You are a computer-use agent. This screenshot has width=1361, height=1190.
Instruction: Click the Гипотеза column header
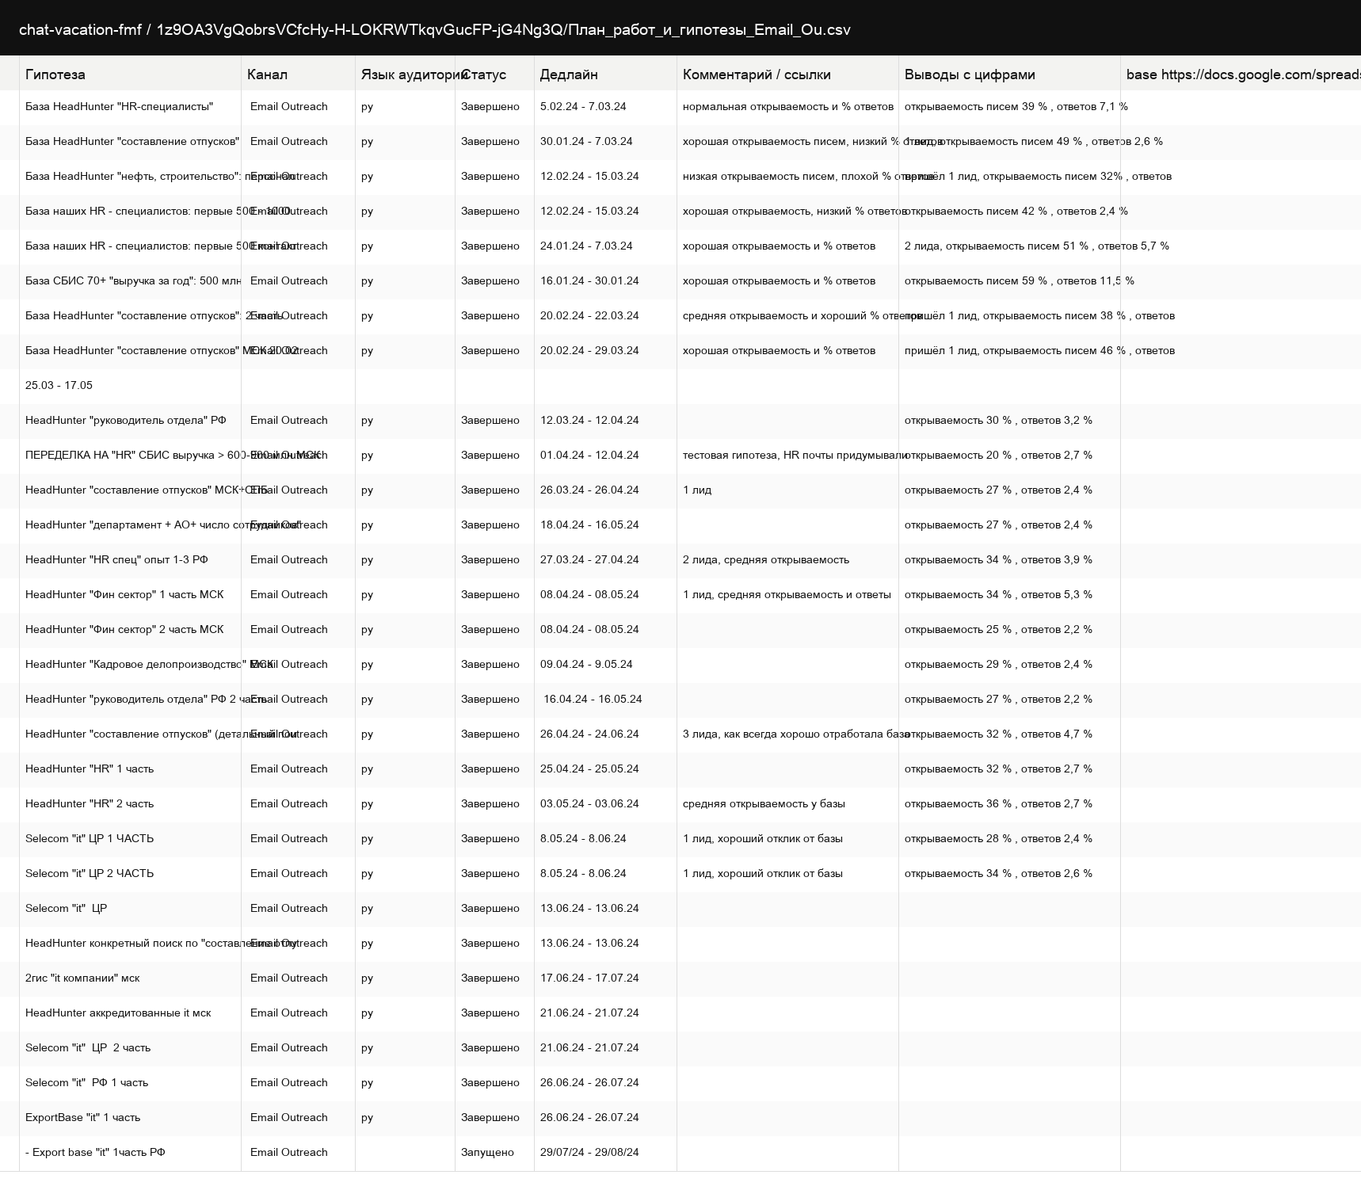pos(55,74)
